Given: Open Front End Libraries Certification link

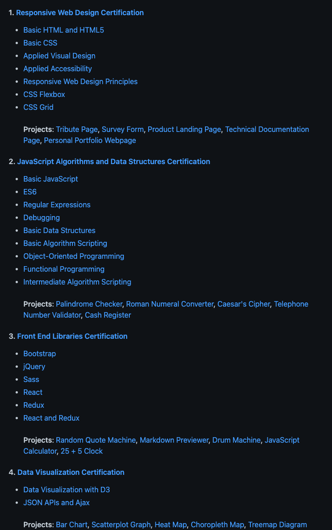Looking at the screenshot, I should click(x=72, y=336).
